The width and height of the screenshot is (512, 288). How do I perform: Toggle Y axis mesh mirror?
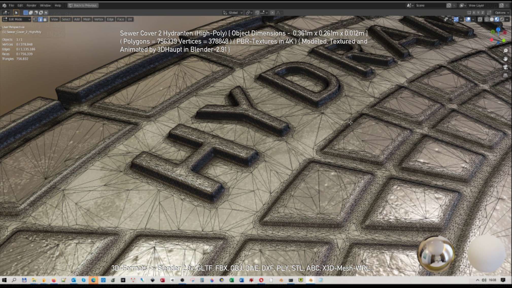pos(478,12)
